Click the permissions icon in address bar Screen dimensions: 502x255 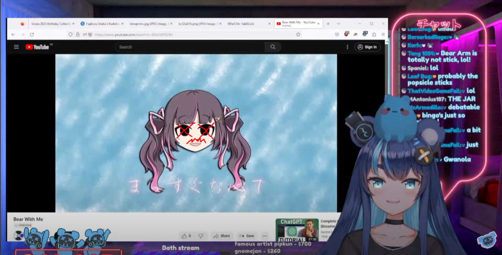pyautogui.click(x=87, y=35)
